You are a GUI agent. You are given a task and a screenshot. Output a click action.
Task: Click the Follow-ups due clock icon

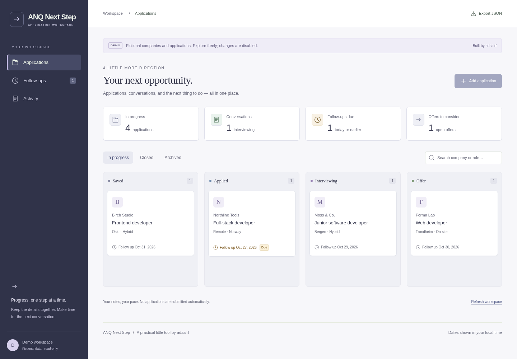[317, 120]
